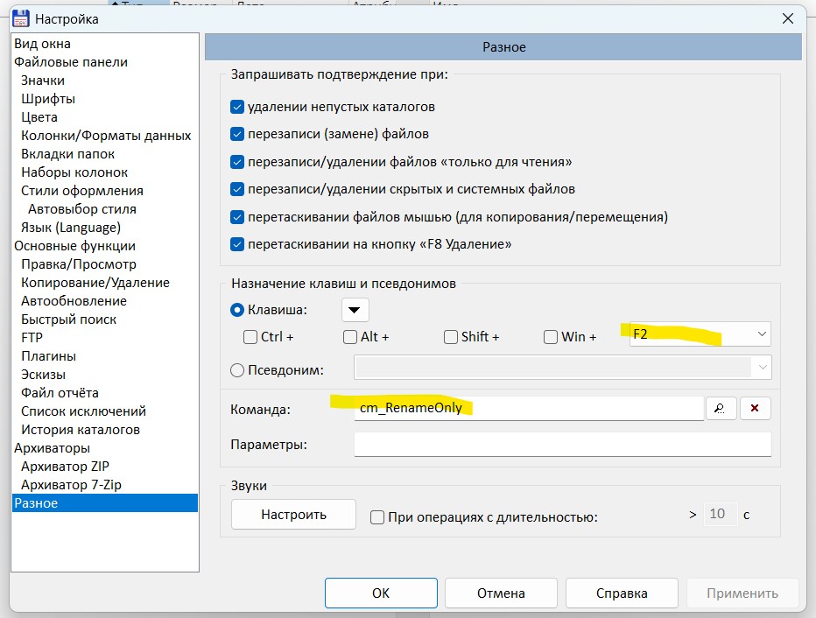Open the Цвета settings page
The width and height of the screenshot is (816, 618).
point(39,117)
